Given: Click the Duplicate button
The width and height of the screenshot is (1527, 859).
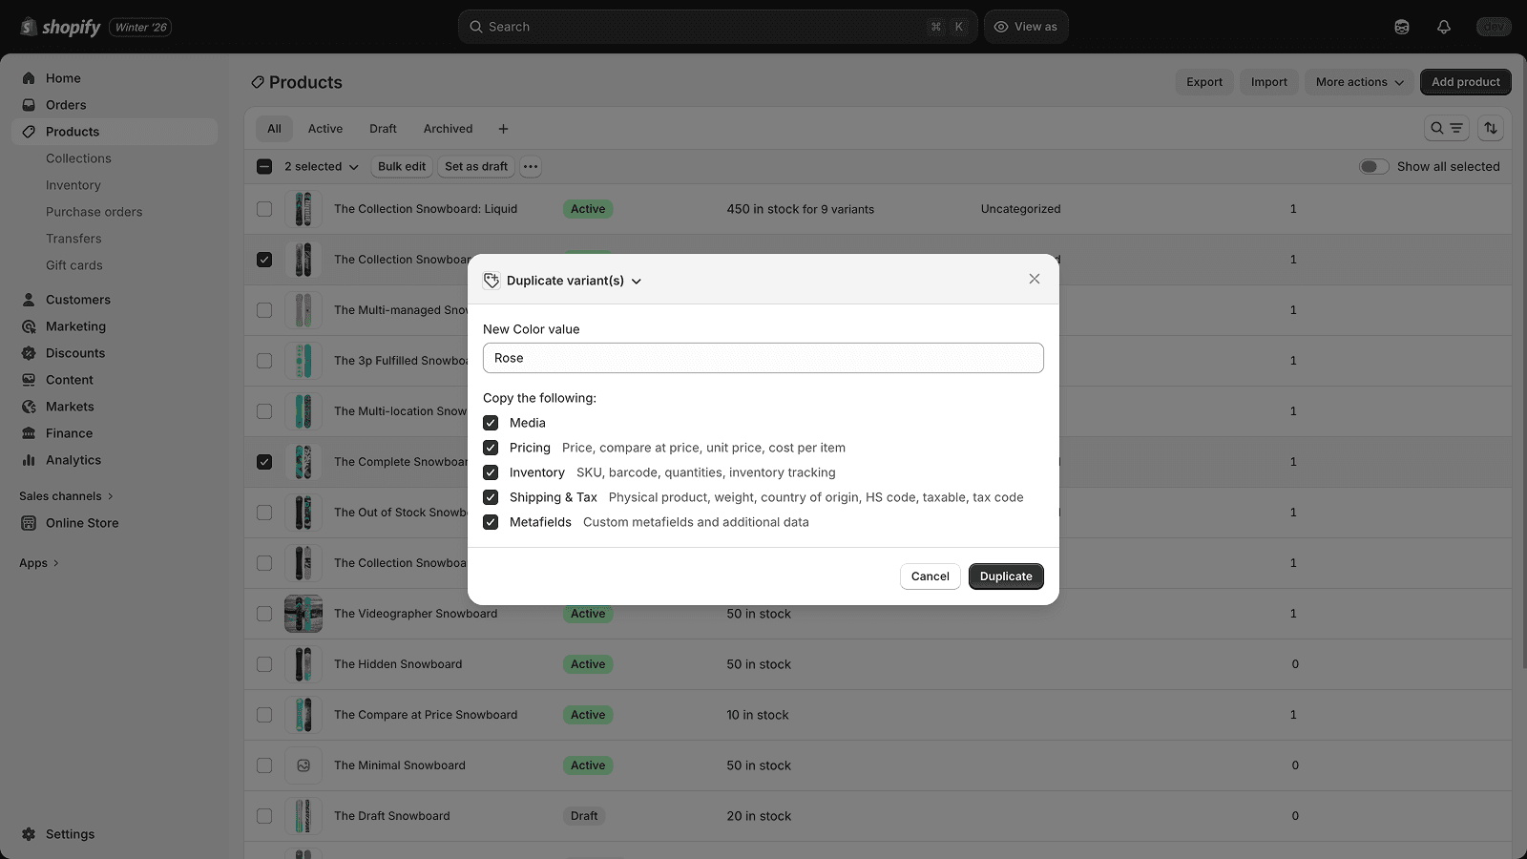Looking at the screenshot, I should tap(1005, 576).
